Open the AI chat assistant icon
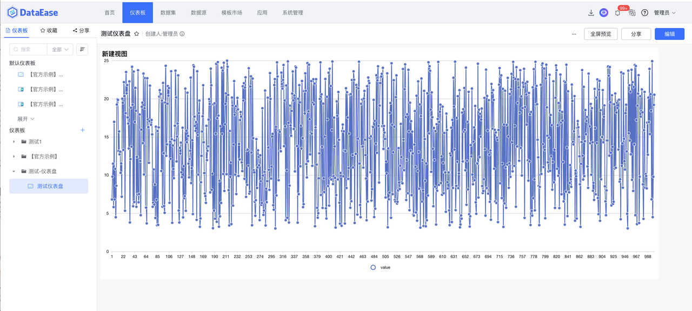The width and height of the screenshot is (692, 311). [603, 12]
